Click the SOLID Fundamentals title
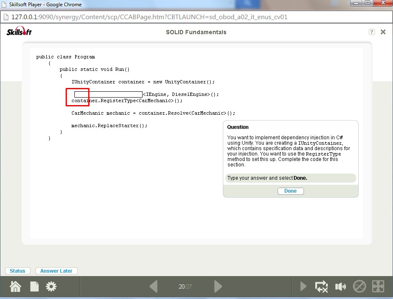Viewport: 393px width, 299px height. pyautogui.click(x=196, y=32)
